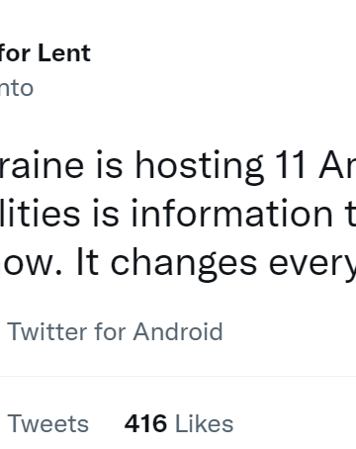Open the Twitter for Android source link
The width and height of the screenshot is (356, 449).
click(x=115, y=331)
